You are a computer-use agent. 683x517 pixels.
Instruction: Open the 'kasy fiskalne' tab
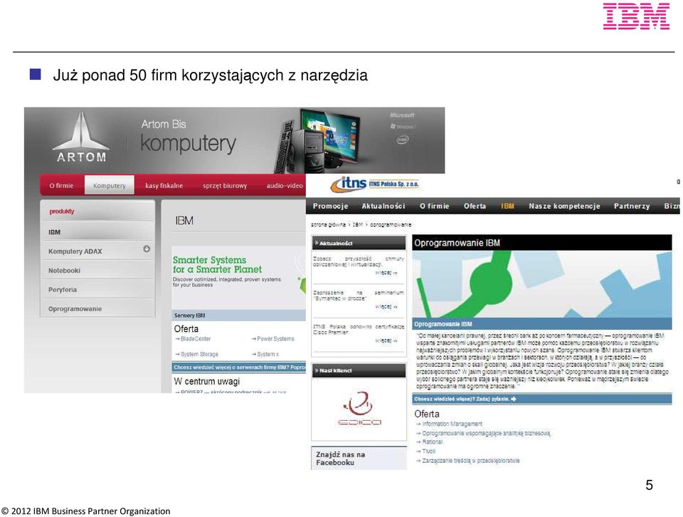point(164,186)
